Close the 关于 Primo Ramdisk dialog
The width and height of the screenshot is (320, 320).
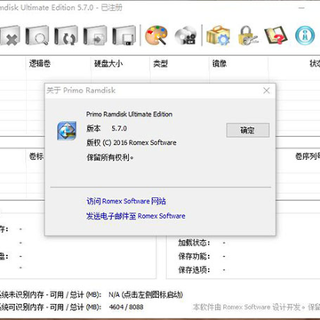click(267, 91)
